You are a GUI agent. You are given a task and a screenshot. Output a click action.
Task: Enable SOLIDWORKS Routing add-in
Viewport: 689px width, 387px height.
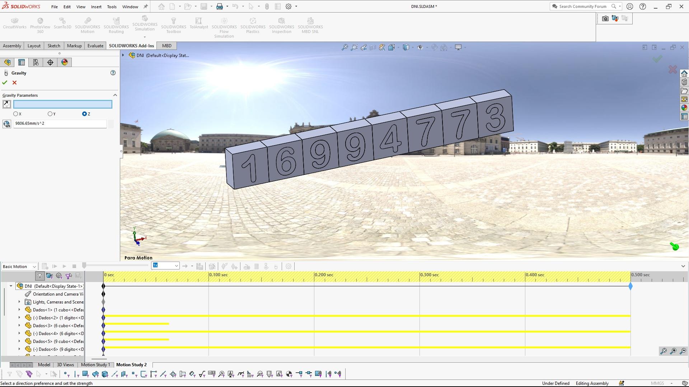click(116, 25)
